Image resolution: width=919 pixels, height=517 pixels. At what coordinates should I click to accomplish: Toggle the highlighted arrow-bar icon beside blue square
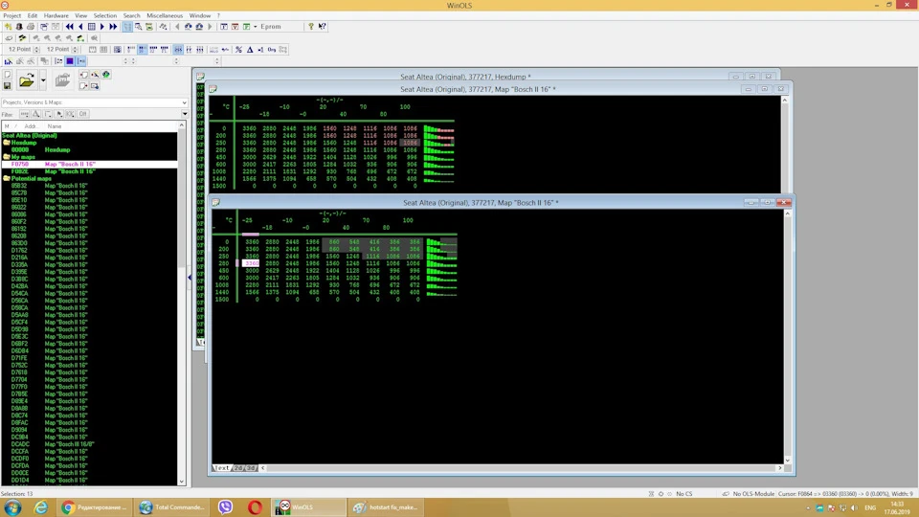point(80,61)
